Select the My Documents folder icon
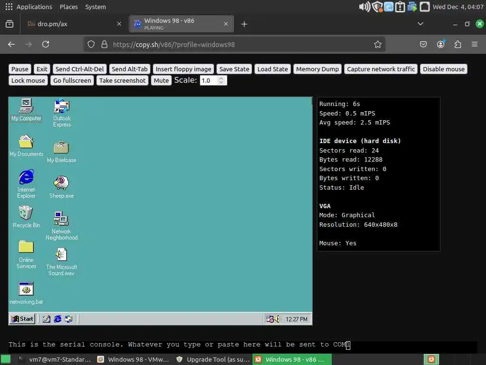Image resolution: width=486 pixels, height=365 pixels. (x=26, y=145)
